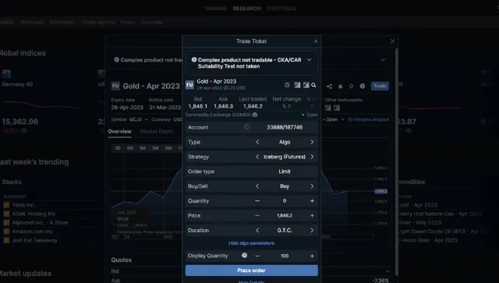Open the Trade signals submenu item

98,23
